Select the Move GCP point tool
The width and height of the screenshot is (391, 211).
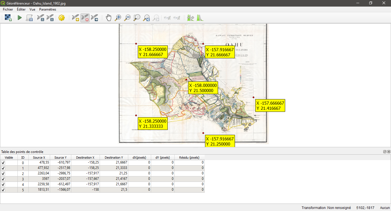click(x=94, y=18)
